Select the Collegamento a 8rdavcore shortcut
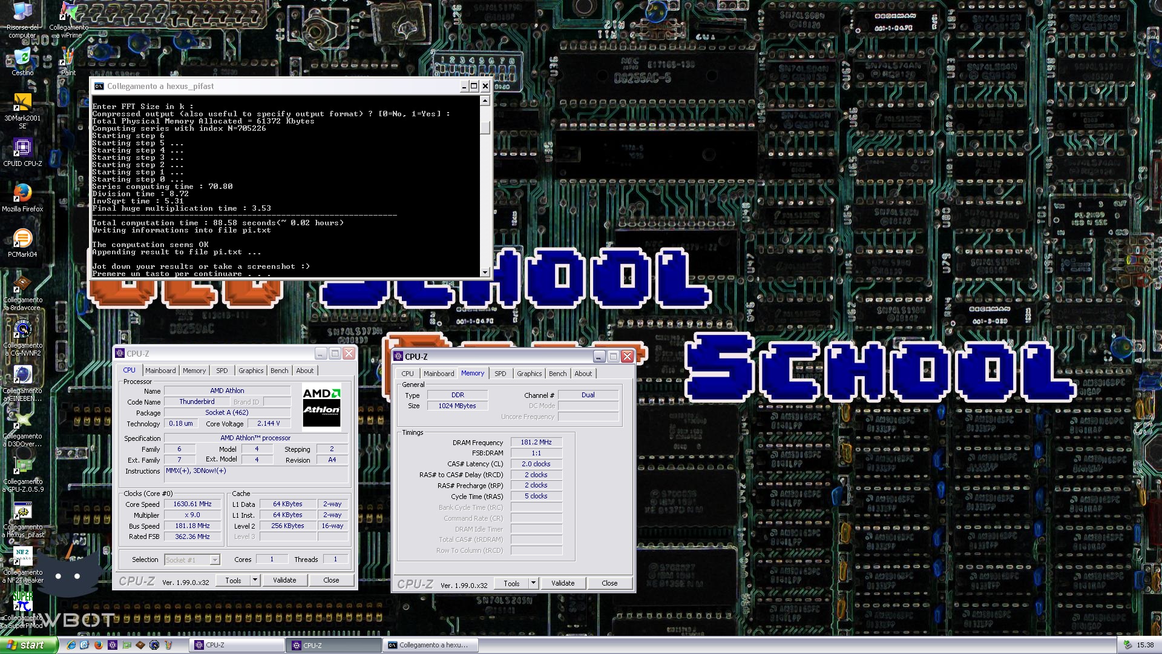 pyautogui.click(x=22, y=293)
